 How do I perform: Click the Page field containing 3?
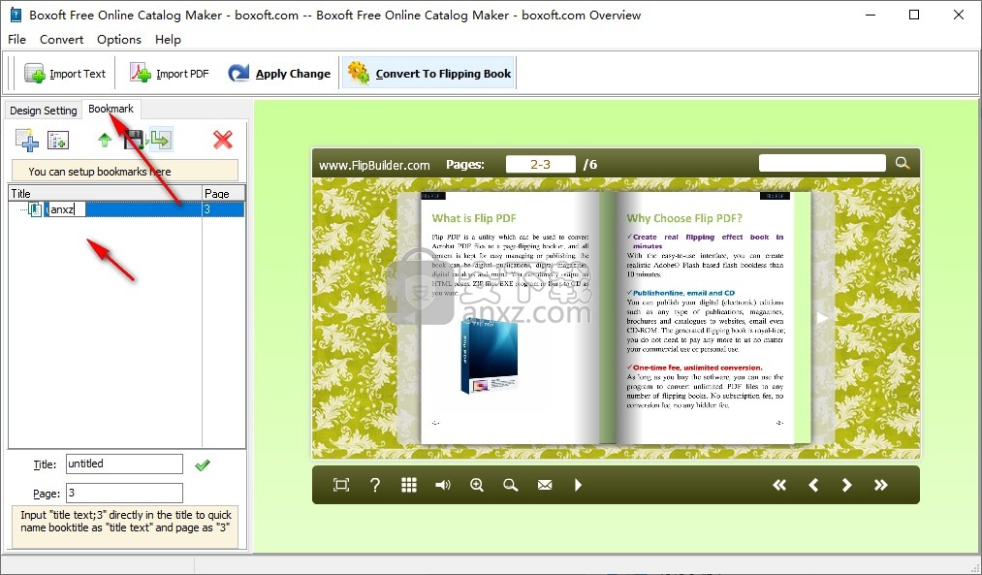click(125, 493)
